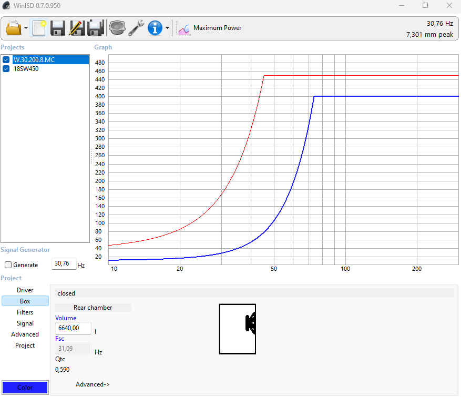Select the 18SW450 project row
The image size is (461, 397).
(x=26, y=69)
